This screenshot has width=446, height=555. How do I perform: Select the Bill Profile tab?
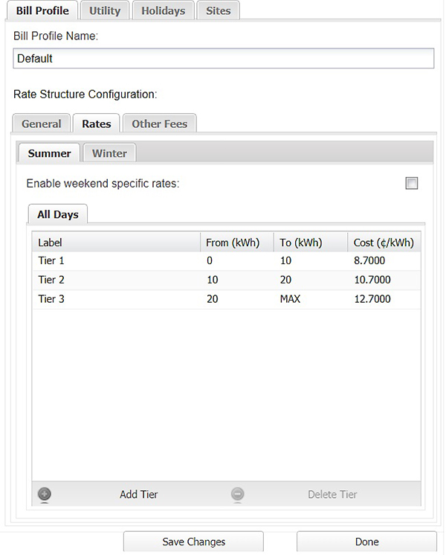(42, 10)
